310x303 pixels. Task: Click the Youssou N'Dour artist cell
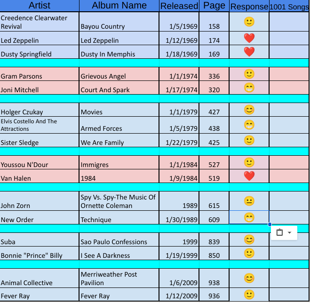click(40, 162)
